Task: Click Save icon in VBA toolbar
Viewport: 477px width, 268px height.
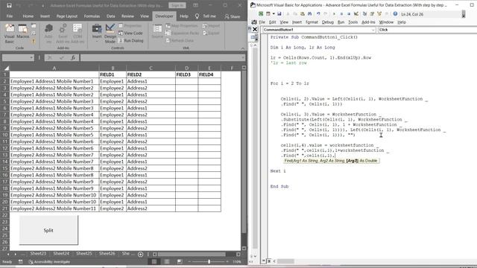Action: pyautogui.click(x=279, y=14)
